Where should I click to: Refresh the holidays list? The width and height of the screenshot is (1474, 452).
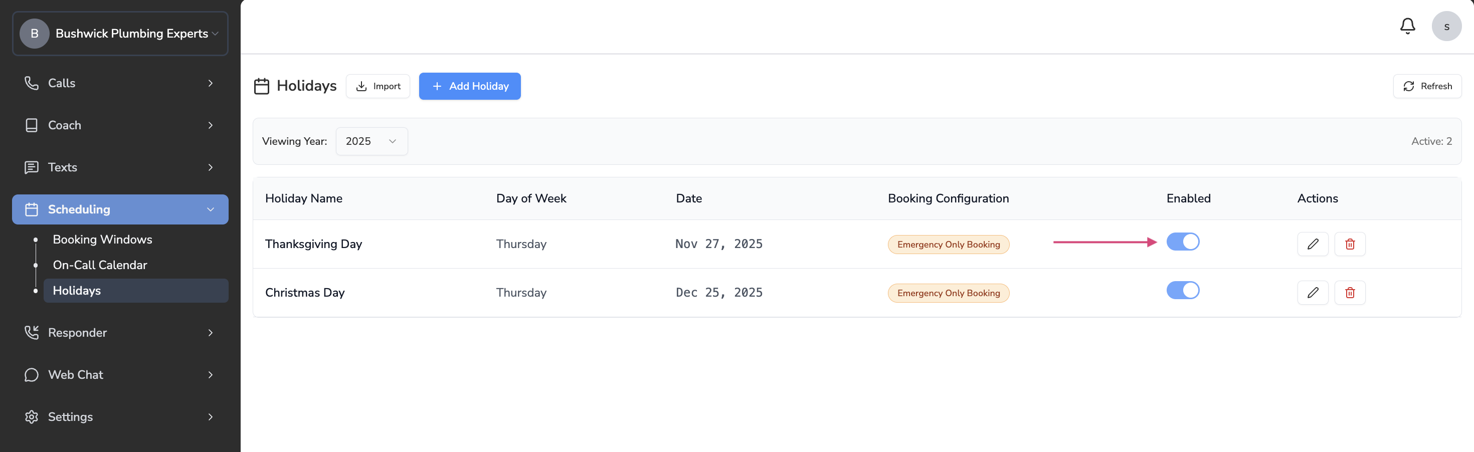pyautogui.click(x=1426, y=86)
